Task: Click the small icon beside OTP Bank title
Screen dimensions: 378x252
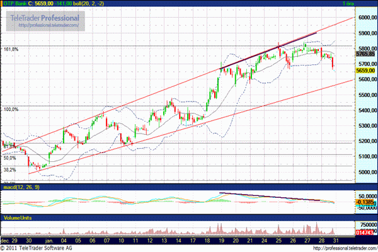Action: click(x=4, y=4)
